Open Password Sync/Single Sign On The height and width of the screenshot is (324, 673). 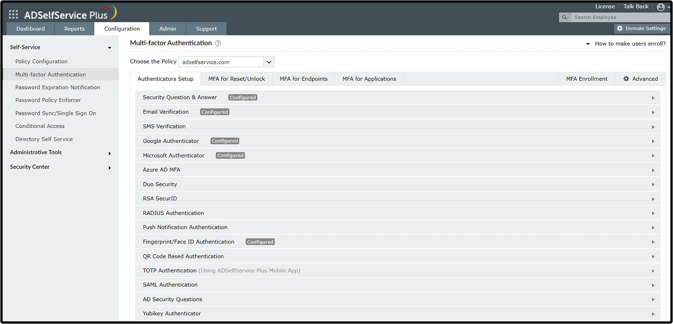tap(56, 113)
